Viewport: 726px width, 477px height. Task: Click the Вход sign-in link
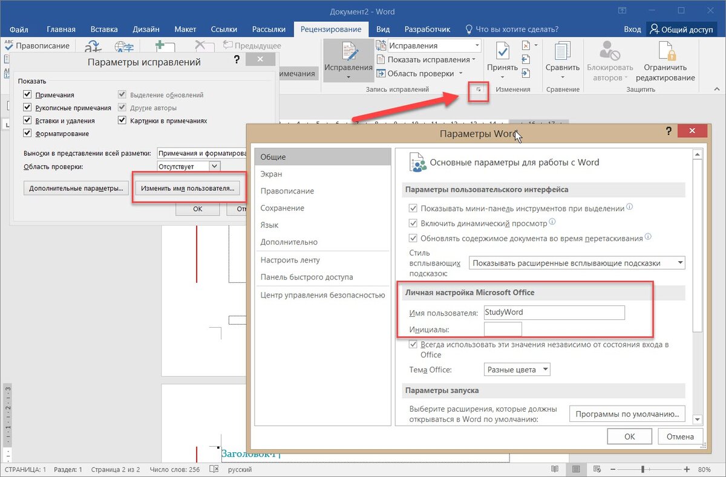coord(632,29)
